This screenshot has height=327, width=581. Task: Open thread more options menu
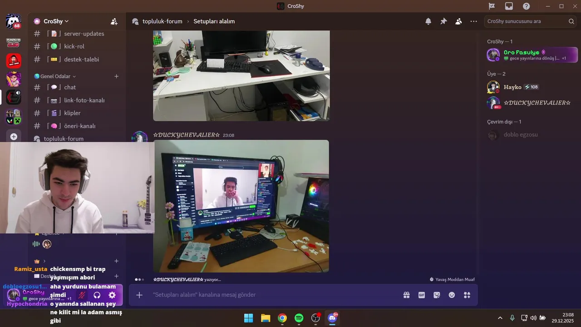pos(474,21)
